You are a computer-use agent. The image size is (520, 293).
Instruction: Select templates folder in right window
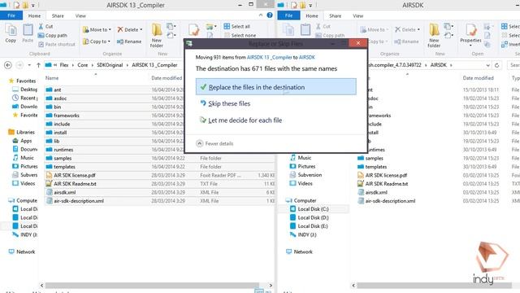pos(376,167)
